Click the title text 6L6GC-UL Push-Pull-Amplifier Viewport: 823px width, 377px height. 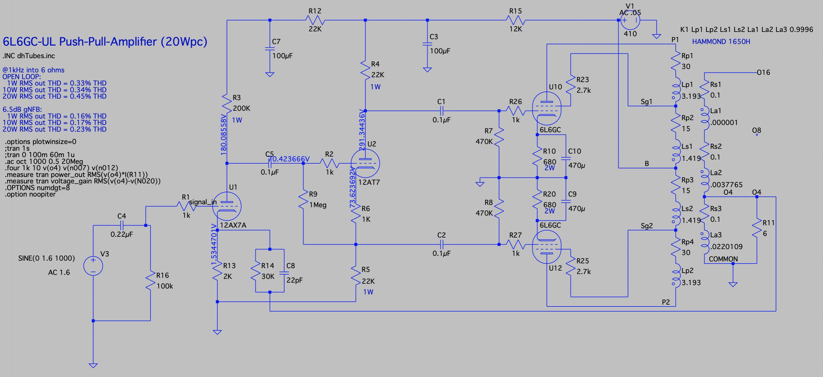105,42
